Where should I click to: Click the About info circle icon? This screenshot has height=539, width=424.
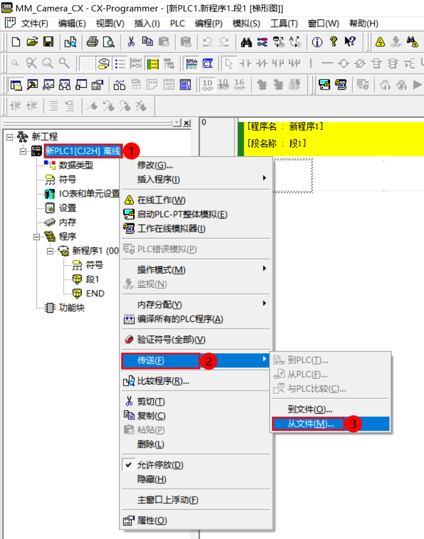pos(317,42)
